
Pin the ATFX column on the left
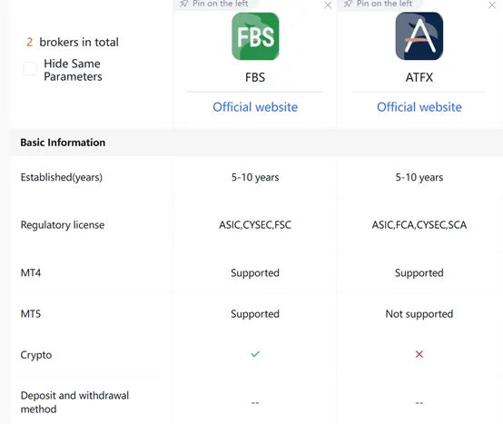[x=378, y=4]
